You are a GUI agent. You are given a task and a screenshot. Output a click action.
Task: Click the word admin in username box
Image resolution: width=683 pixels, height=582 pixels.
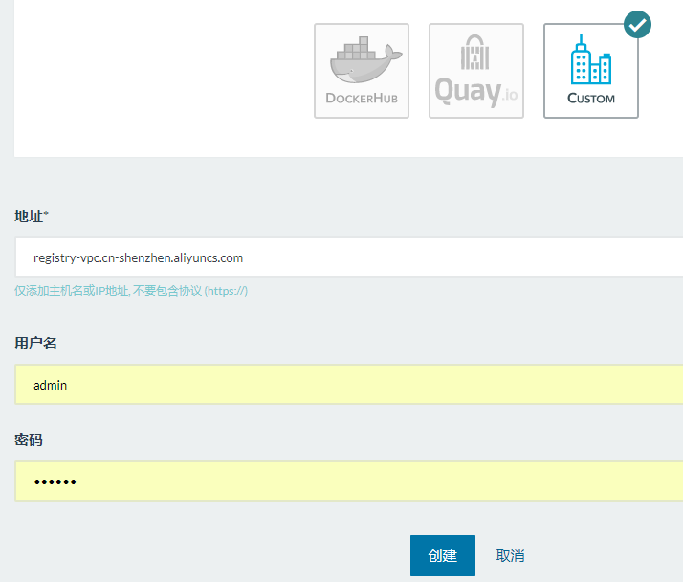pos(50,385)
